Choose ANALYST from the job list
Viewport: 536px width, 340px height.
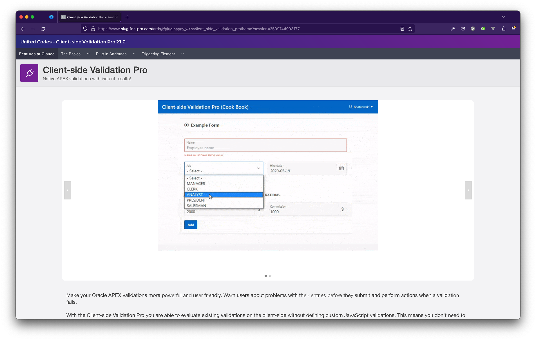click(224, 195)
